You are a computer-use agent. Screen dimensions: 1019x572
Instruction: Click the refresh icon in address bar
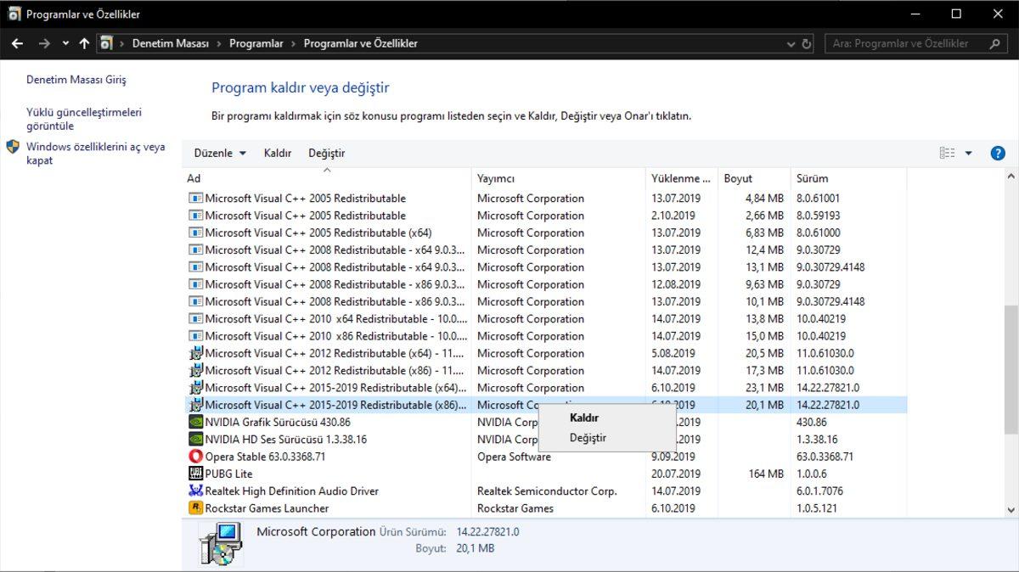(807, 43)
